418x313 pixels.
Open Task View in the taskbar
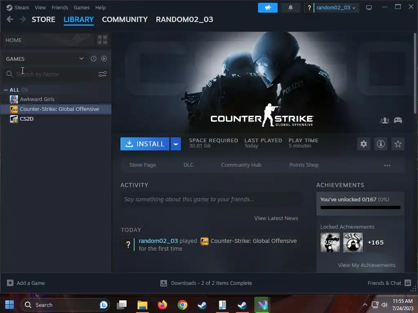[x=122, y=305]
